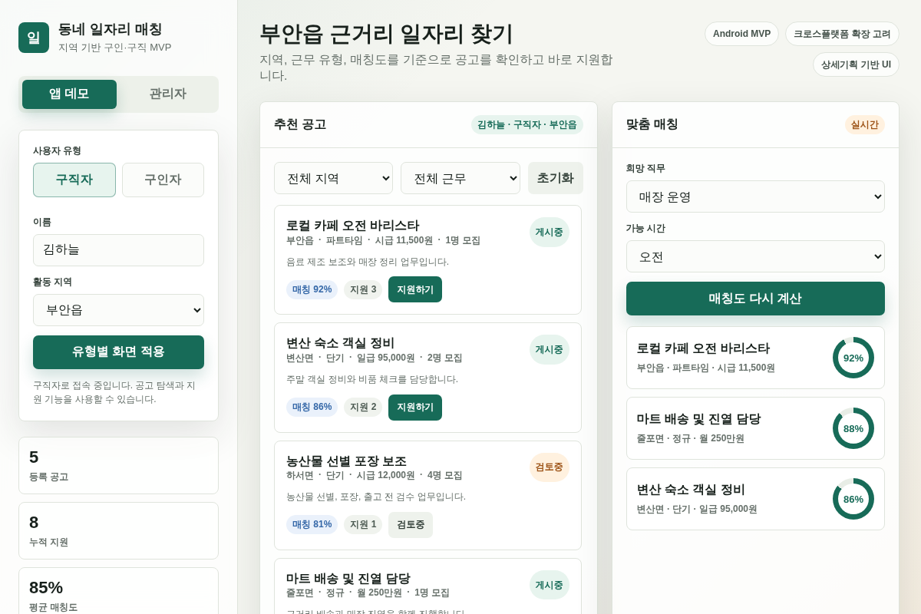The height and width of the screenshot is (614, 921).
Task: Click the 로컬 카페 오전 바리스타 posting title
Action: pos(352,226)
